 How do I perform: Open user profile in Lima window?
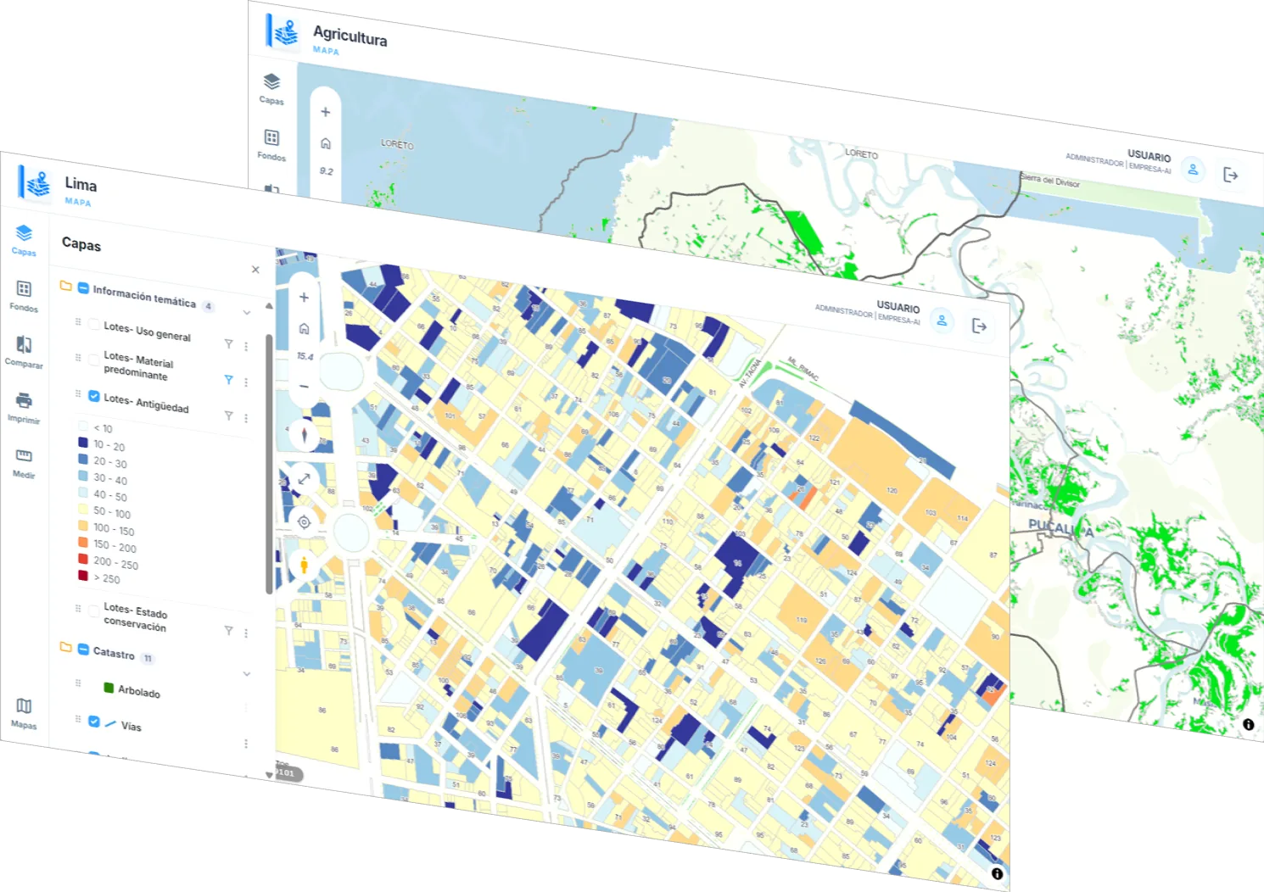coord(942,321)
